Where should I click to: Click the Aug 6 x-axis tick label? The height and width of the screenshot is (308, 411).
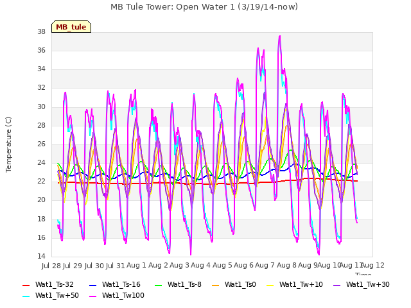243,265
